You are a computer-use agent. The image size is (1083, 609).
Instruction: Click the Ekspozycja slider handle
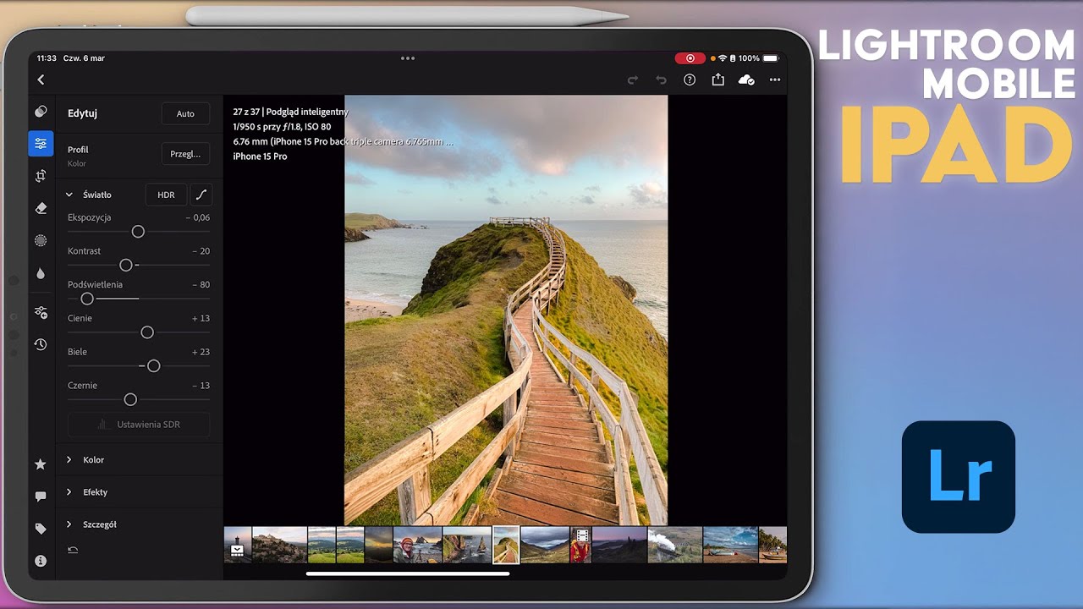(x=138, y=232)
